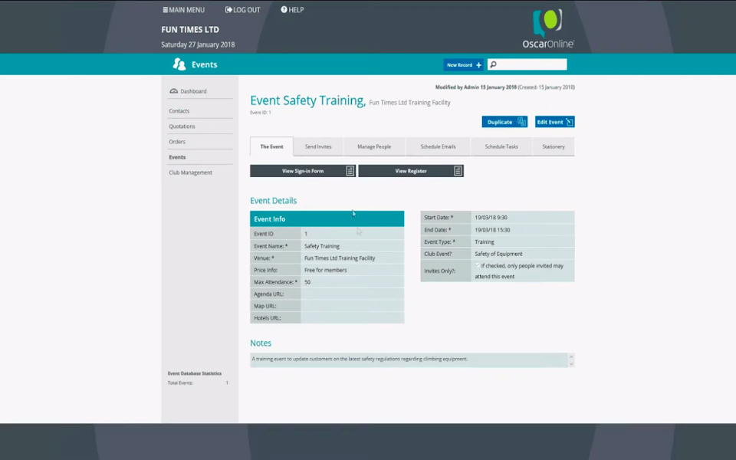Open the Stationery tab
This screenshot has height=460, width=736.
click(554, 146)
